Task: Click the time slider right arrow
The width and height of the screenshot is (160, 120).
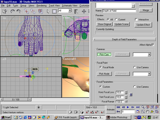Action: (x=29, y=99)
